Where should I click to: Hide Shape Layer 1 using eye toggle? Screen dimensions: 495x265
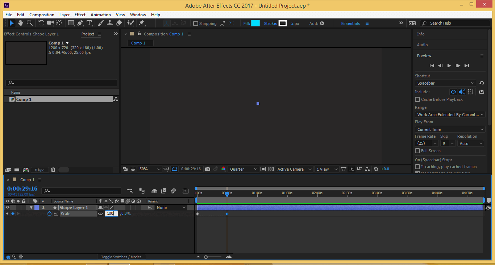[x=7, y=208]
